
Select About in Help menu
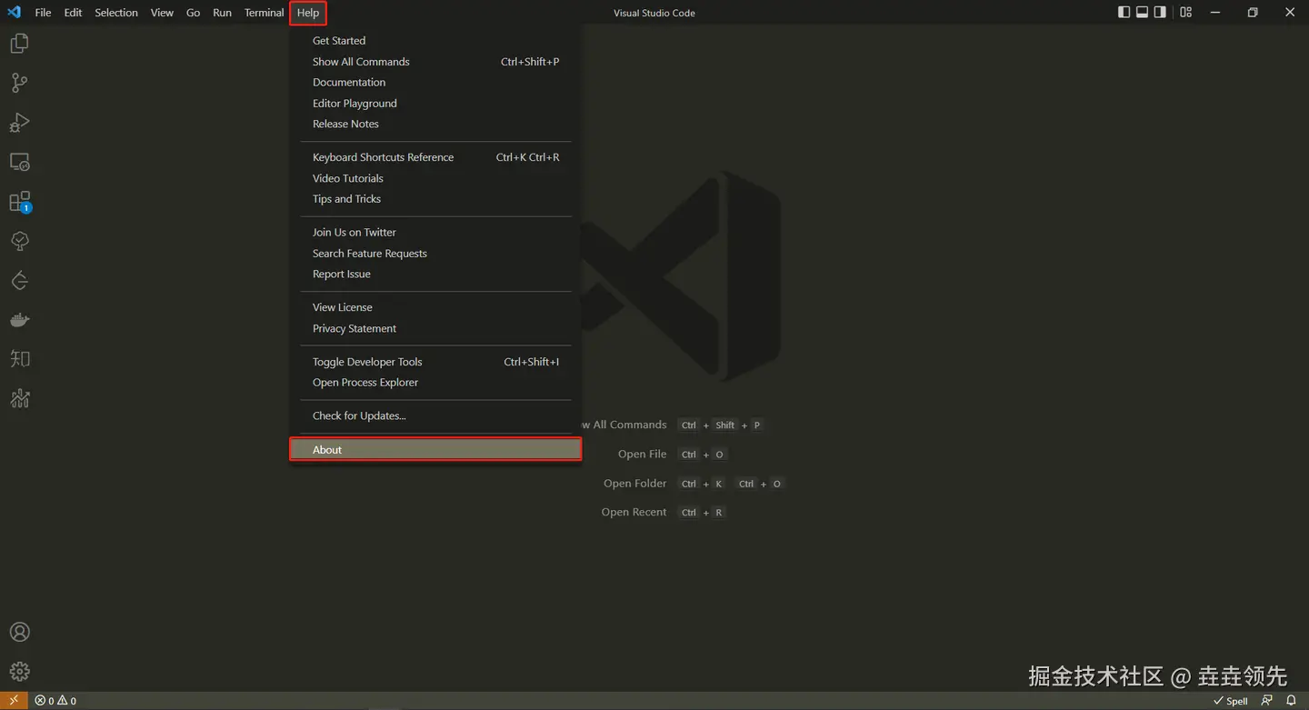(435, 450)
